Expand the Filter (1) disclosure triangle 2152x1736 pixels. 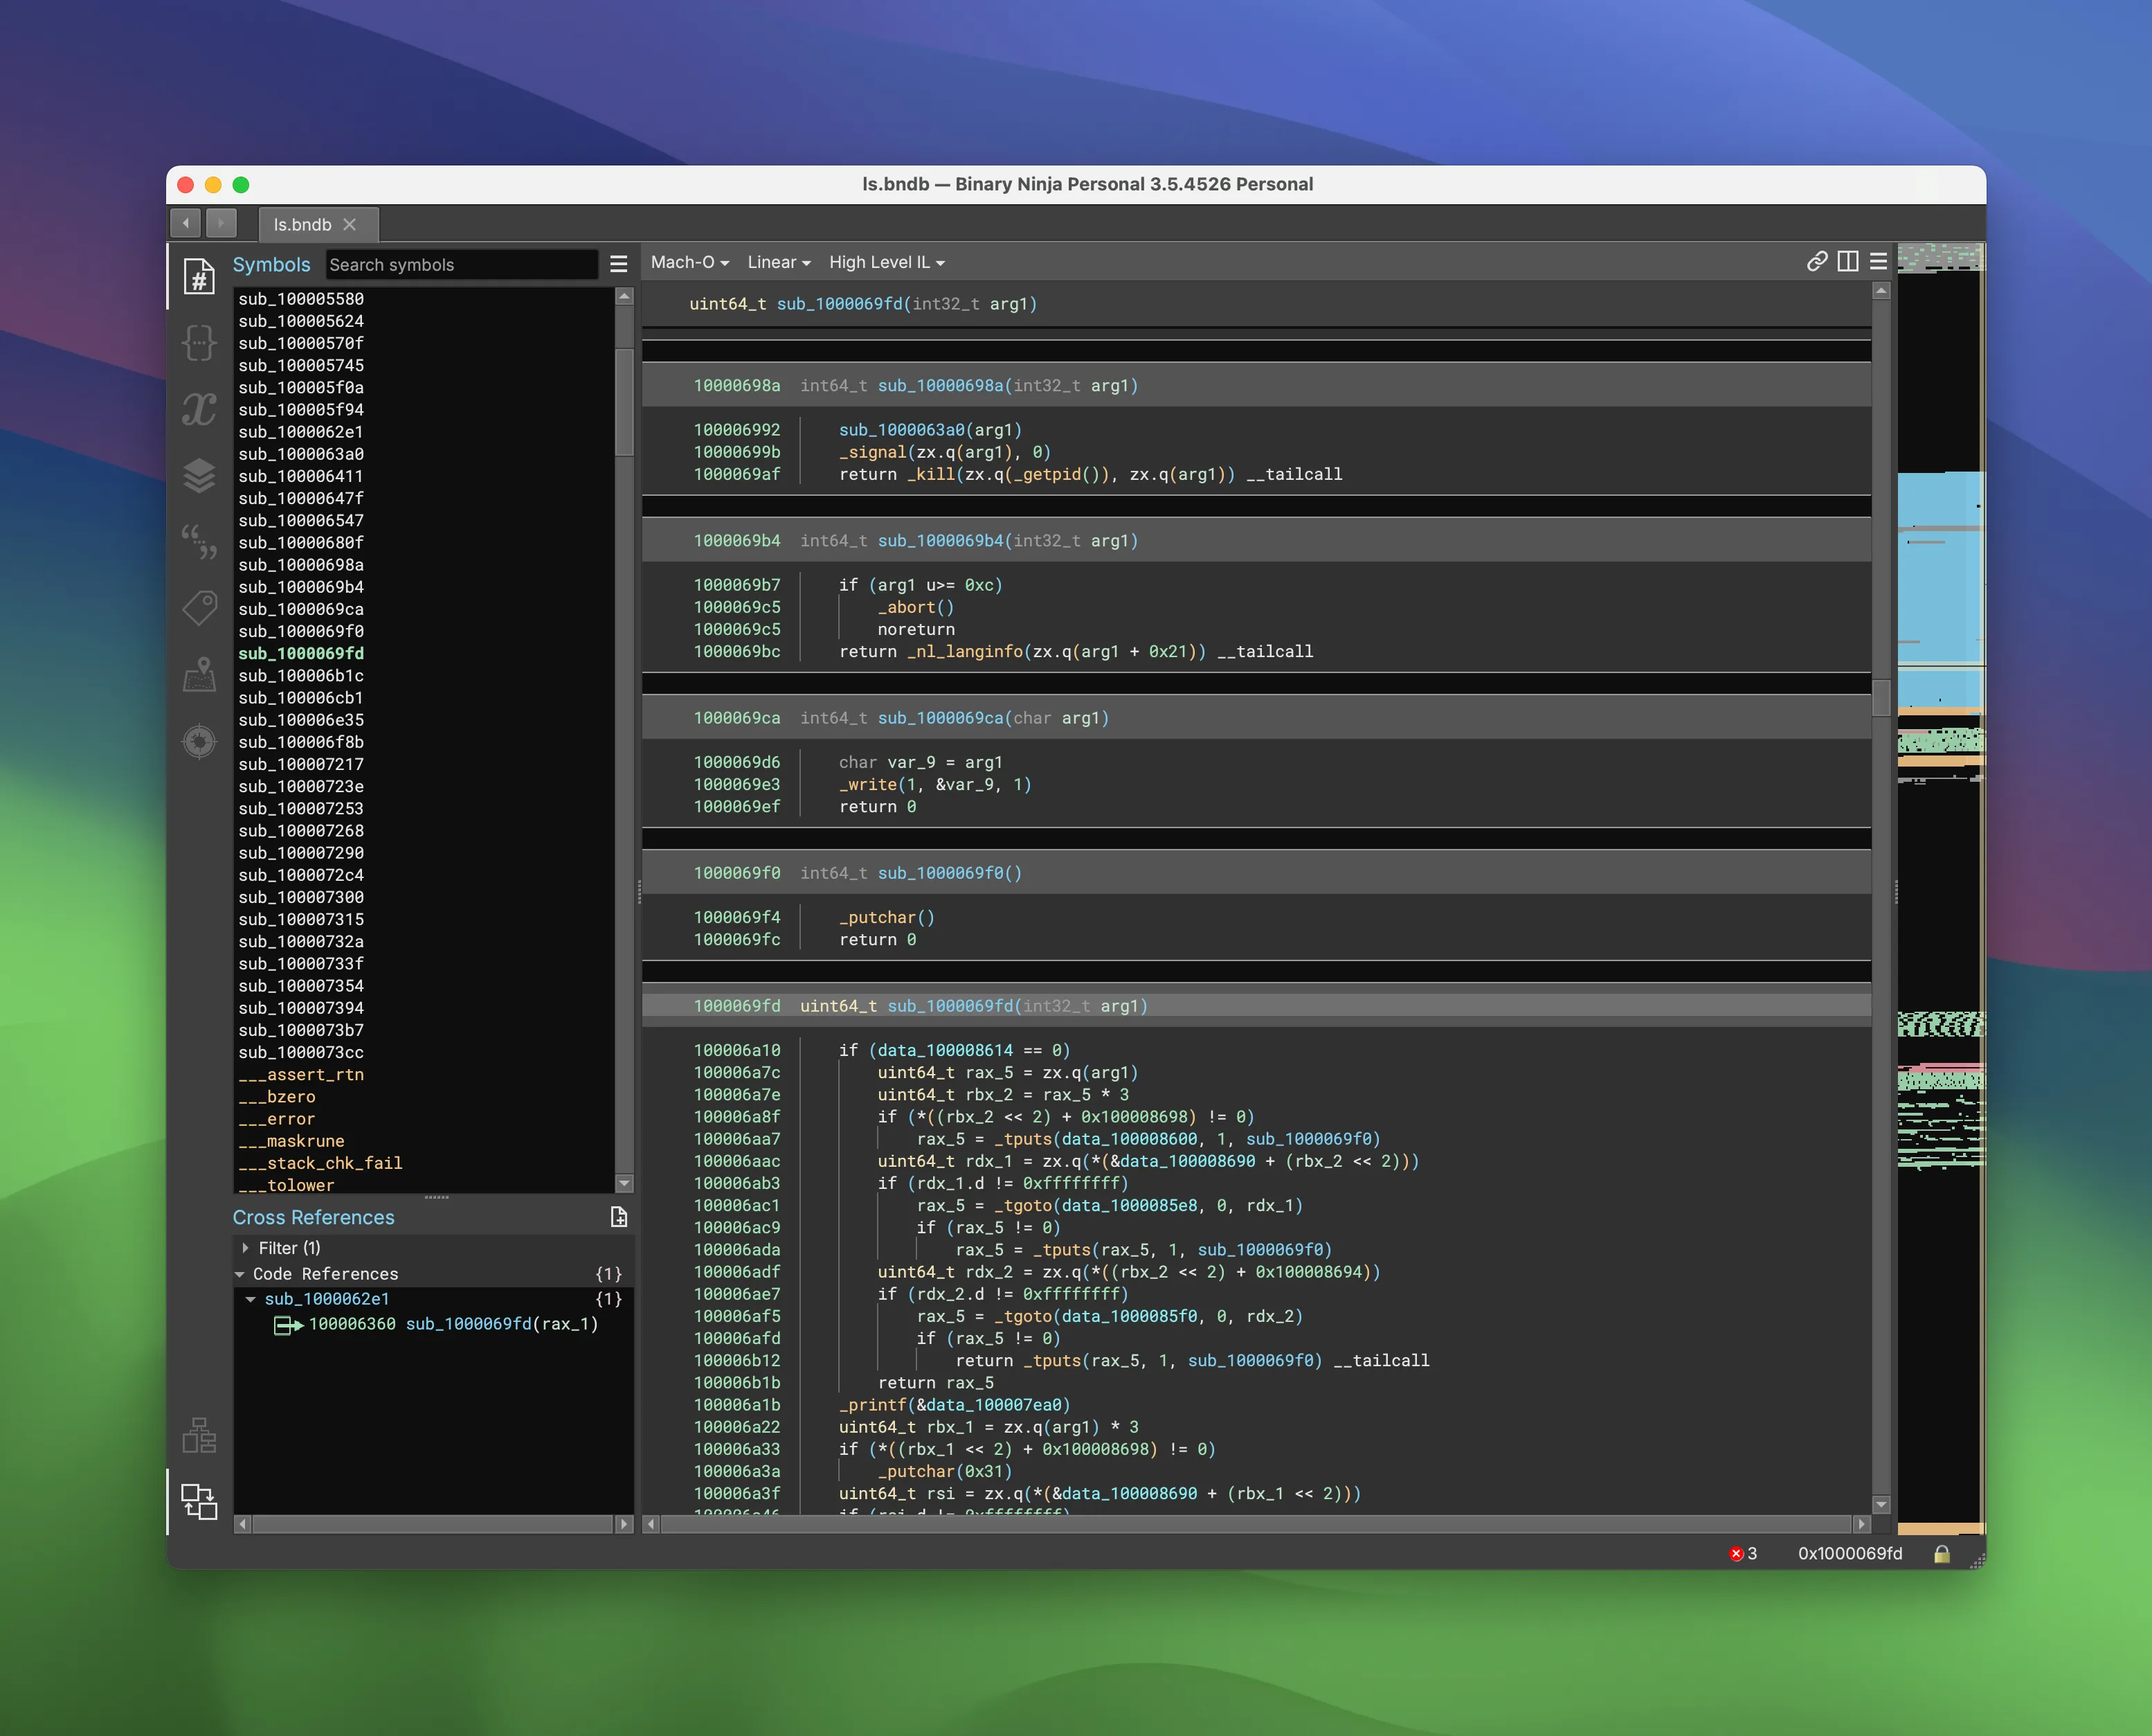tap(245, 1248)
